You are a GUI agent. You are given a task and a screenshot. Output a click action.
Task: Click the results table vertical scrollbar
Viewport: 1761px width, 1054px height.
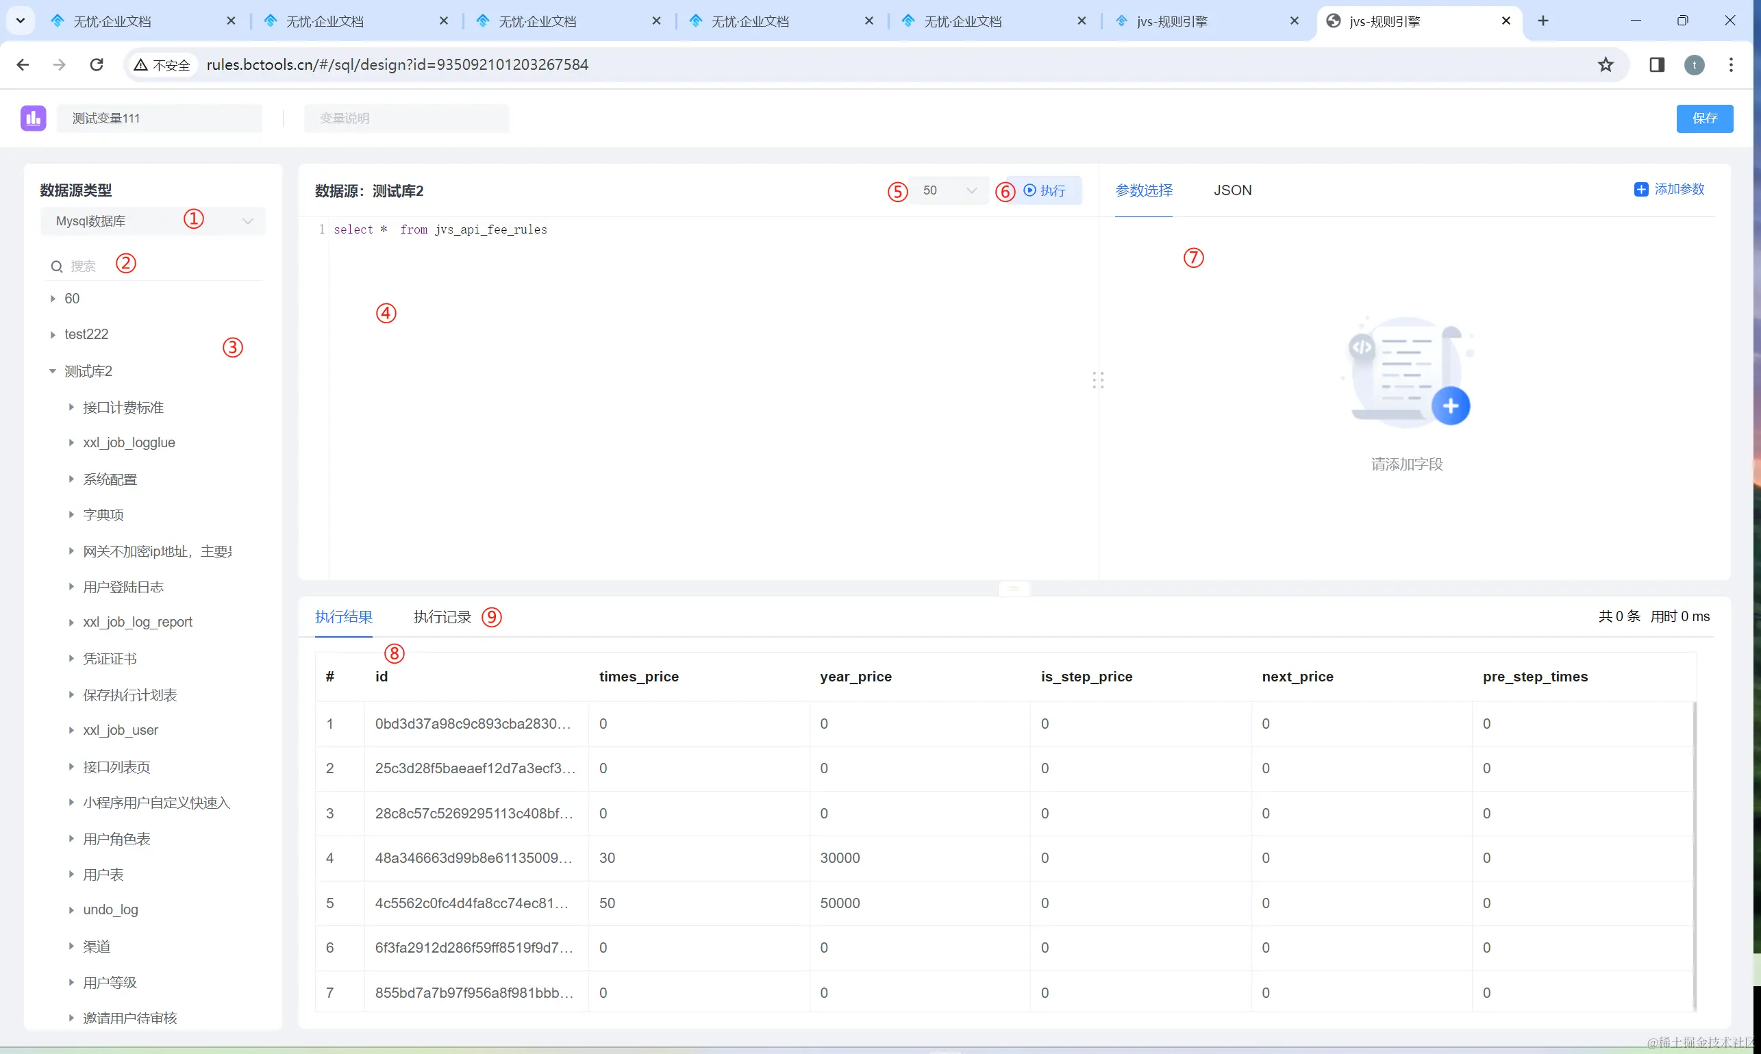coord(1695,852)
